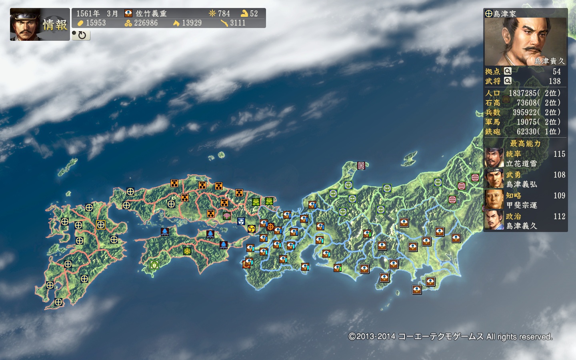Click the circular arrow refresh icon
The image size is (576, 360).
[81, 35]
